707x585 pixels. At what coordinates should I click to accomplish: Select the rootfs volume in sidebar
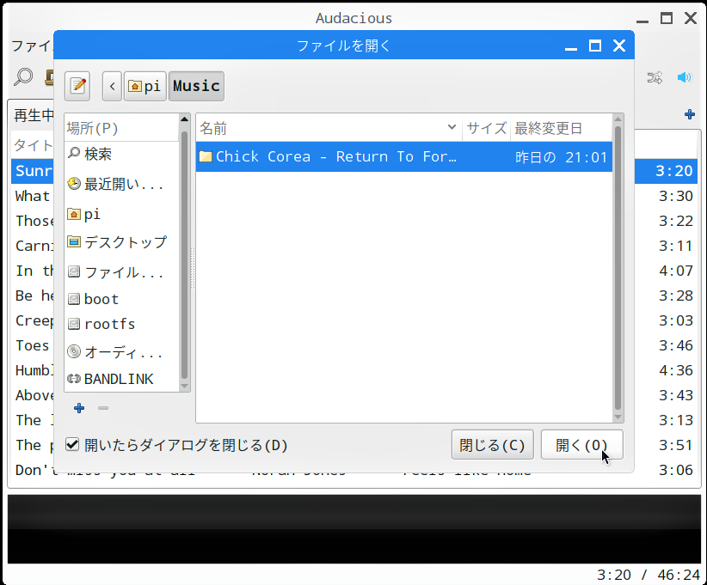tap(122, 324)
